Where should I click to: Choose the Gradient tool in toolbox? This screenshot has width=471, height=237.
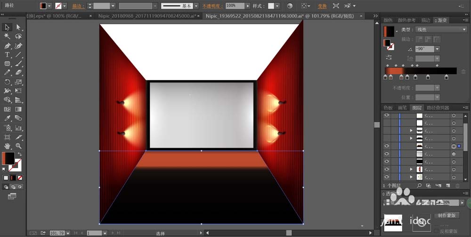[18, 109]
